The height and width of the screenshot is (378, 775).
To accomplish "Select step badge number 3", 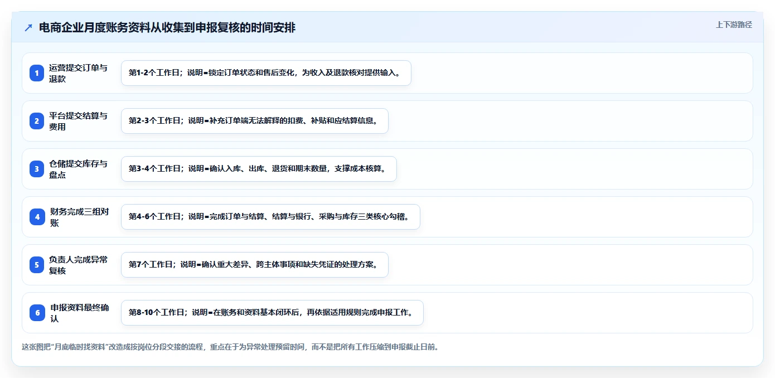I will (x=37, y=169).
